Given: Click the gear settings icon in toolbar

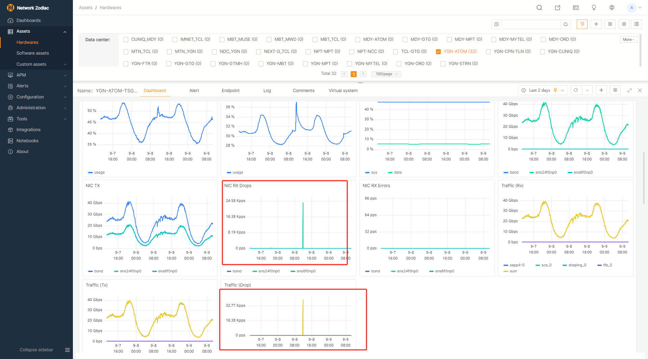Looking at the screenshot, I should (624, 24).
